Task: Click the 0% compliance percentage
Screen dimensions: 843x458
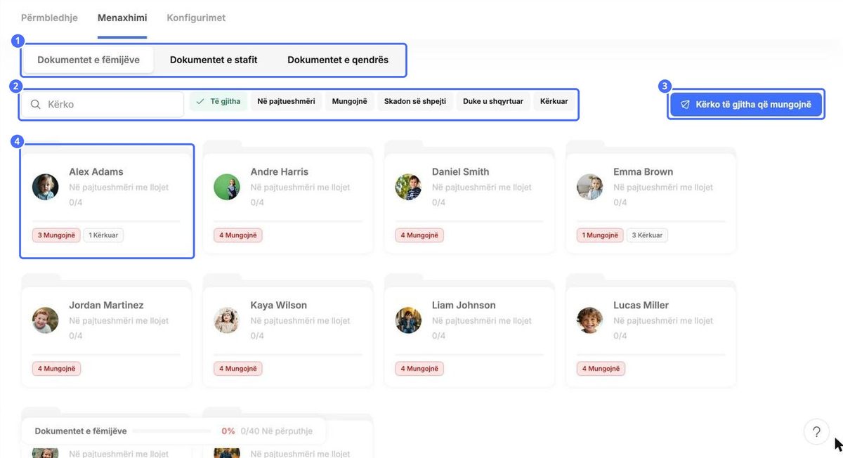Action: pos(228,431)
